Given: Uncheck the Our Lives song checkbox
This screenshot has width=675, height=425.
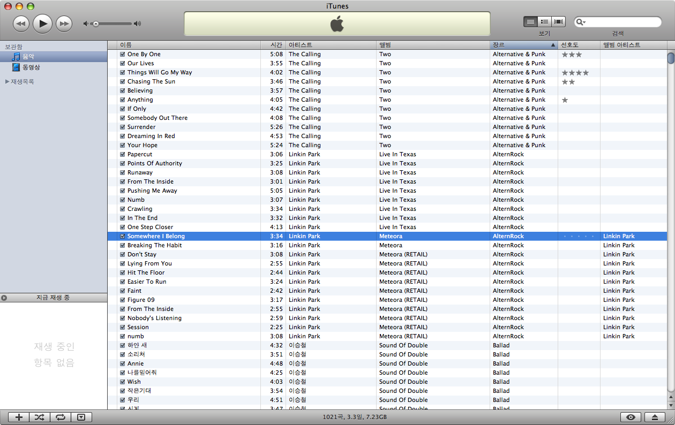Looking at the screenshot, I should click(x=123, y=63).
